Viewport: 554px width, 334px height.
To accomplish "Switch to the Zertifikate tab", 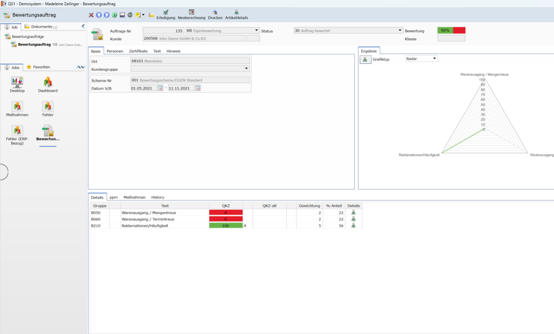I will (138, 51).
